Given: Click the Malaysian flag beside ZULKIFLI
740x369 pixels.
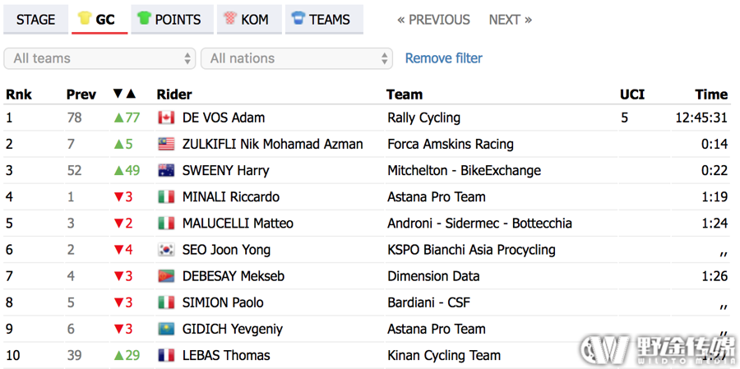Looking at the screenshot, I should 166,144.
